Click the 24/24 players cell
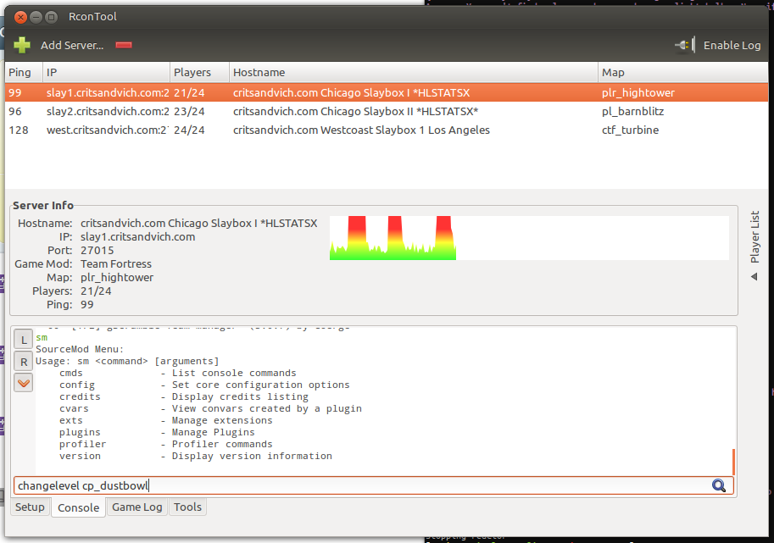The width and height of the screenshot is (774, 543). click(x=189, y=130)
